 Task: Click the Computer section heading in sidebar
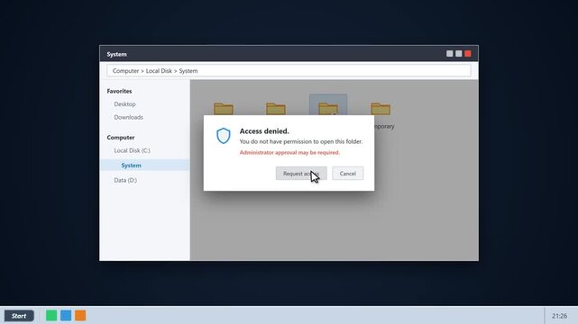coord(121,137)
